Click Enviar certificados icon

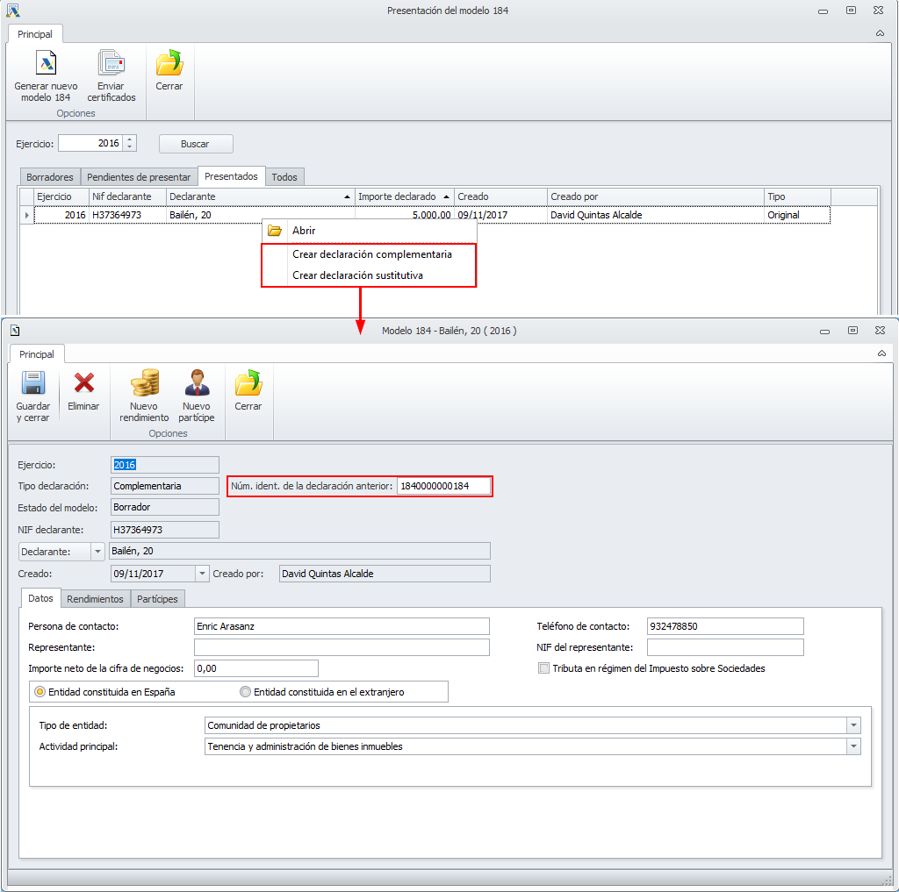111,63
